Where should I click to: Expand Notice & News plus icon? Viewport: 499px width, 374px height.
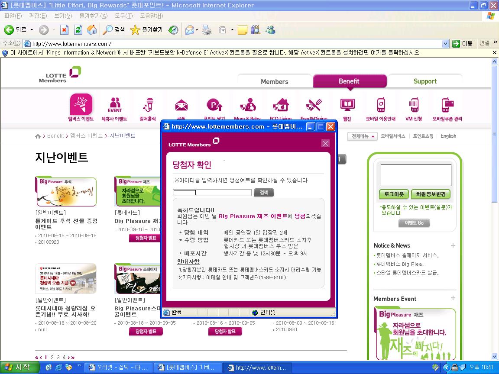453,245
